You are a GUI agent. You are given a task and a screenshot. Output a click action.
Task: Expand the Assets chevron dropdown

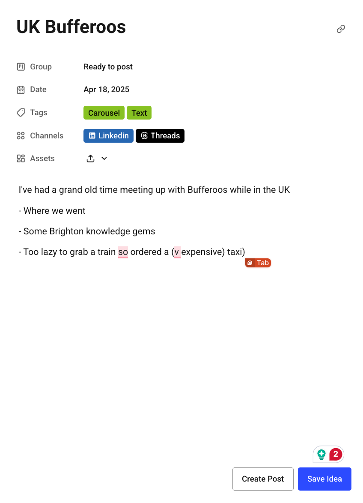click(104, 158)
